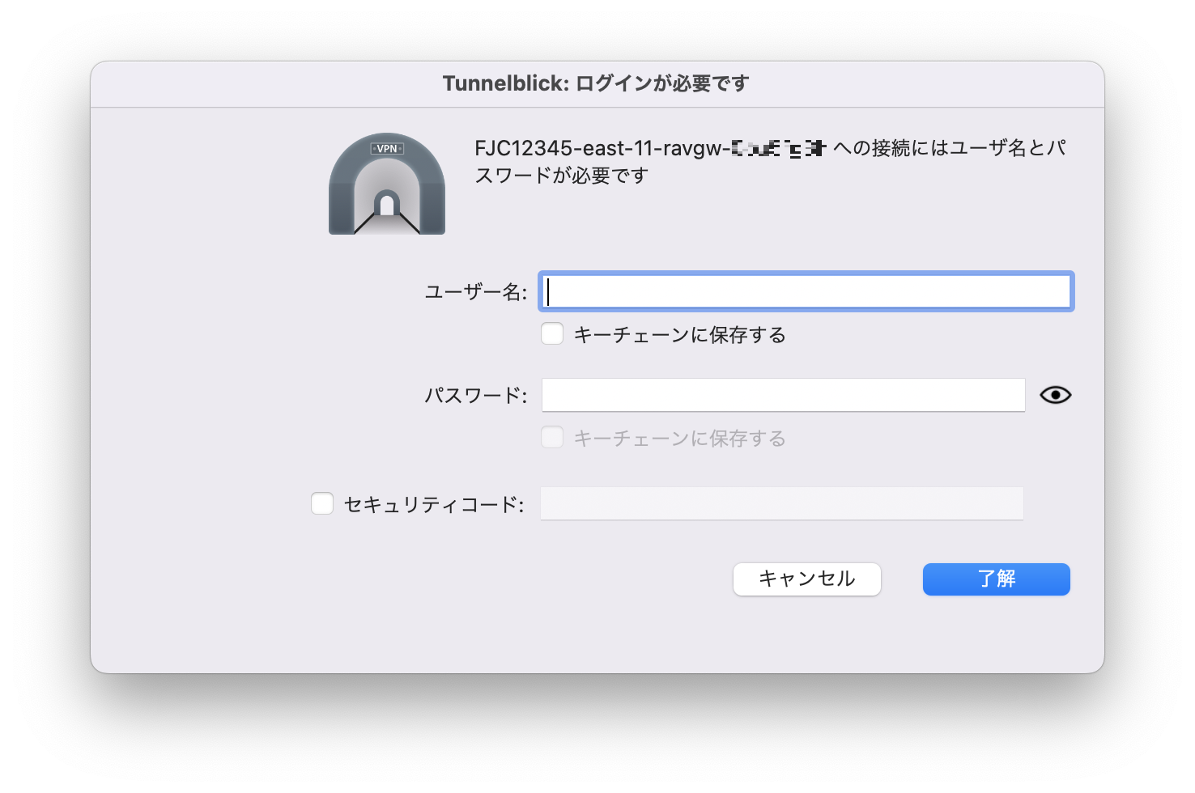Click into the パスワード input field
The width and height of the screenshot is (1195, 793).
coord(783,395)
